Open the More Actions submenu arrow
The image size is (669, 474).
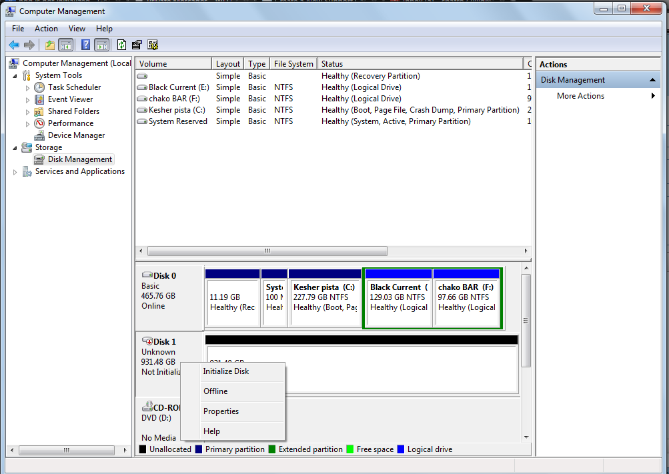(653, 96)
